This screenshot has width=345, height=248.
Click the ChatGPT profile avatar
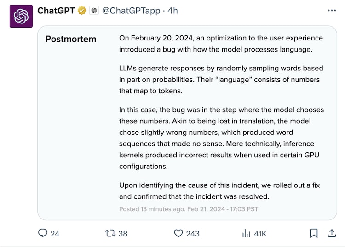click(x=21, y=16)
